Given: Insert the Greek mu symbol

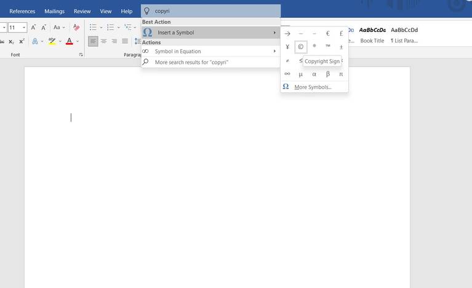Looking at the screenshot, I should (300, 74).
